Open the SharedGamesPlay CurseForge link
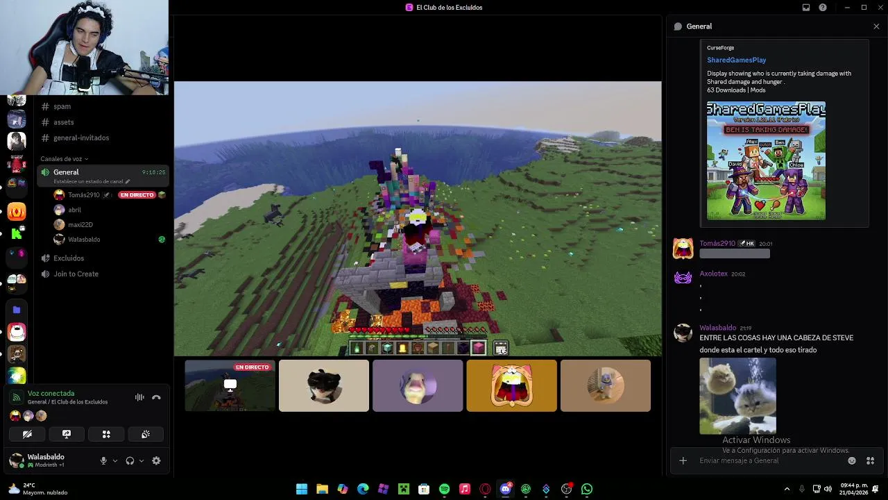This screenshot has width=888, height=500. (x=736, y=60)
